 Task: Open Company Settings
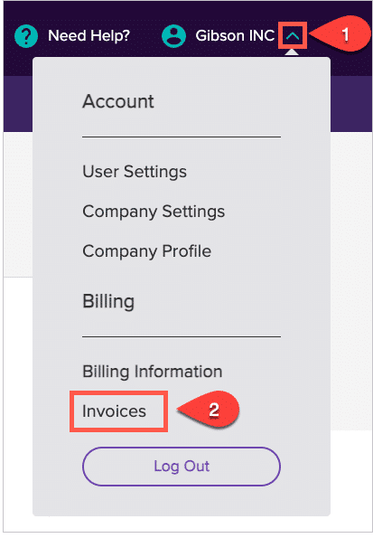154,212
